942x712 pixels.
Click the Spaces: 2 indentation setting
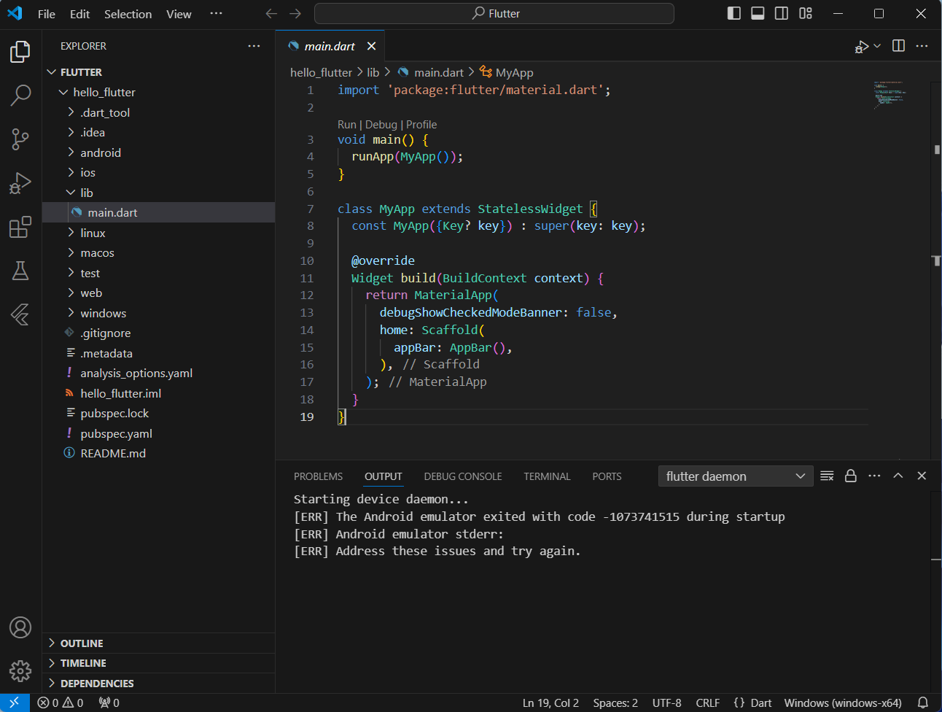pyautogui.click(x=615, y=703)
